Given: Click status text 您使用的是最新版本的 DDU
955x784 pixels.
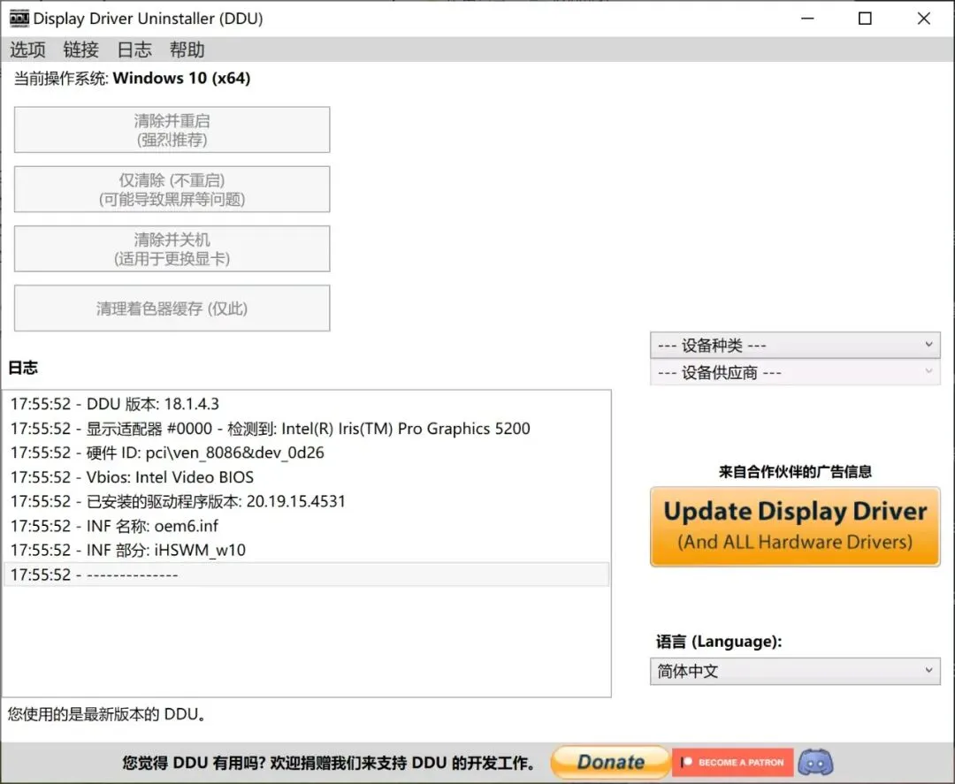Looking at the screenshot, I should [107, 713].
